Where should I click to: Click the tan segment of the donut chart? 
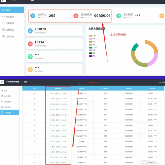pyautogui.click(x=133, y=56)
